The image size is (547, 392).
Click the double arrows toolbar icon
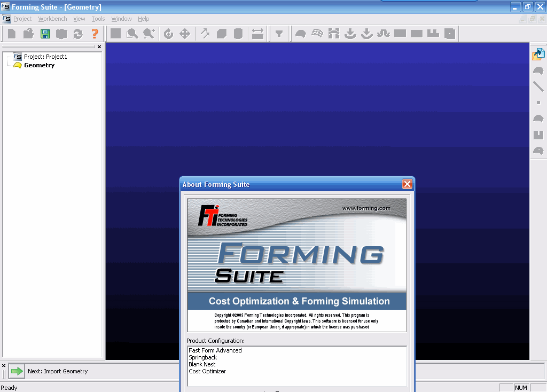(x=205, y=34)
